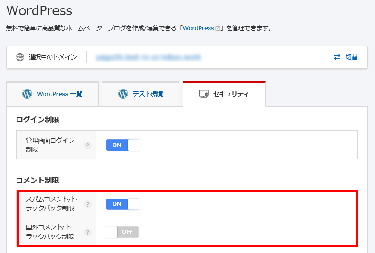This screenshot has height=253, width=375.
Task: Click the 国外コメント/トラックバック制限 label text
Action: point(50,232)
